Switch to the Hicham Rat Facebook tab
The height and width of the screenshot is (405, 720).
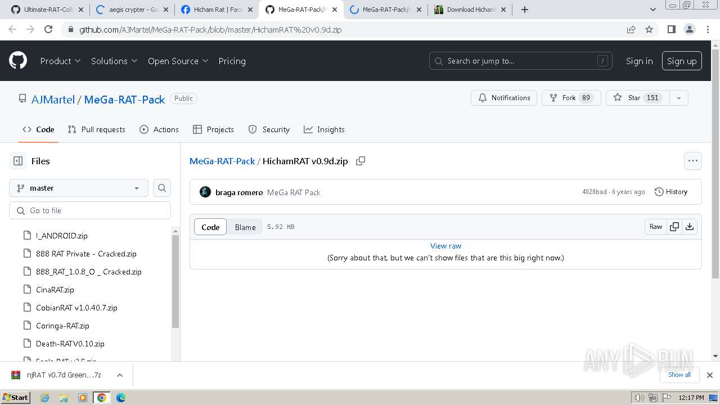(217, 10)
